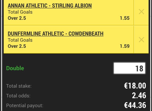Screen dimensions: 152x111
Task: Remove the Annan Athletic - Stirling Albion selection
Action: point(141,12)
